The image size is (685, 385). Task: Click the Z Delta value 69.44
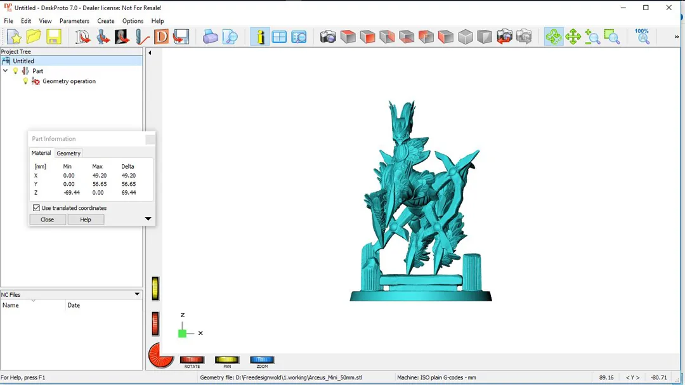(128, 192)
